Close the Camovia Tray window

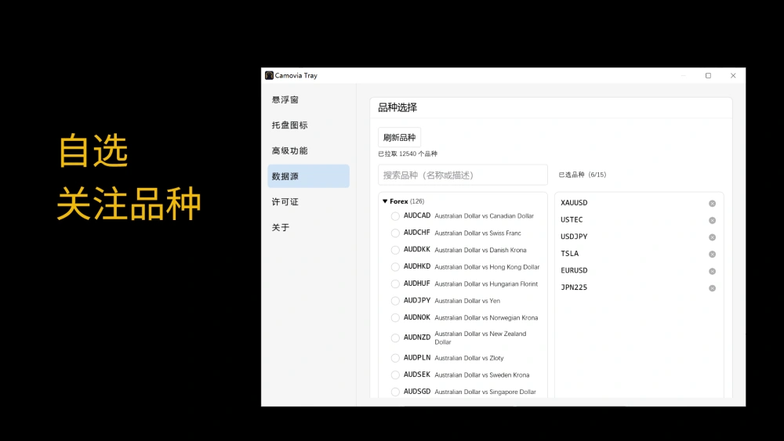(x=733, y=75)
